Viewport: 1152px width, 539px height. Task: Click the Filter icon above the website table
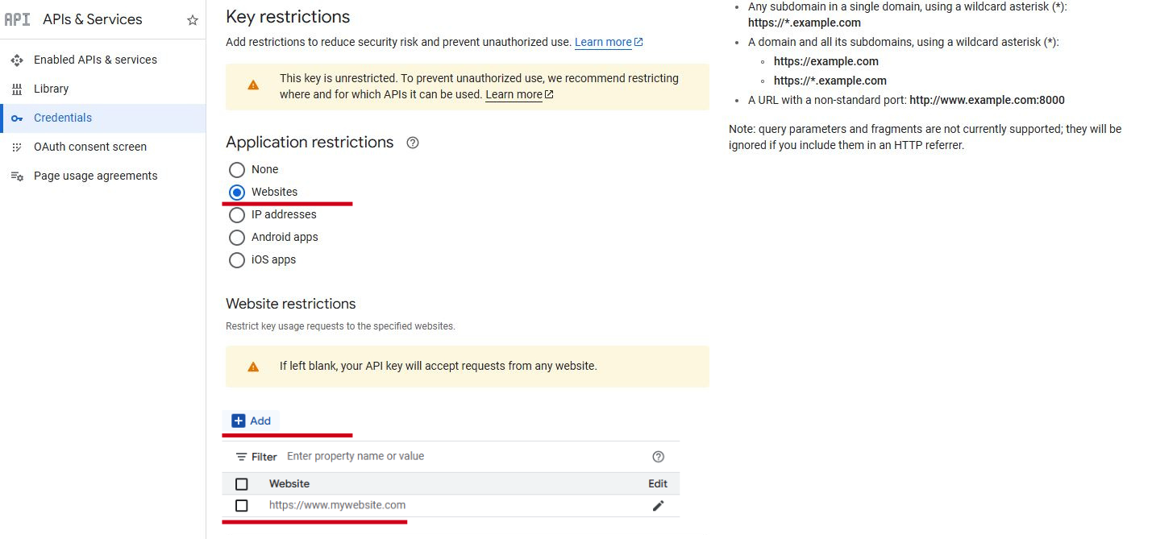(x=241, y=457)
